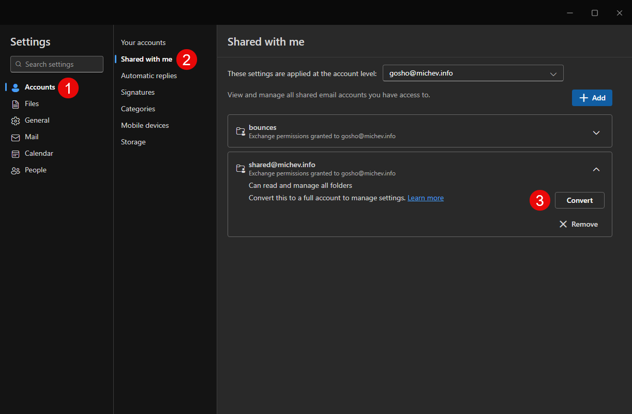Click the General settings gear icon
Image resolution: width=632 pixels, height=414 pixels.
16,120
